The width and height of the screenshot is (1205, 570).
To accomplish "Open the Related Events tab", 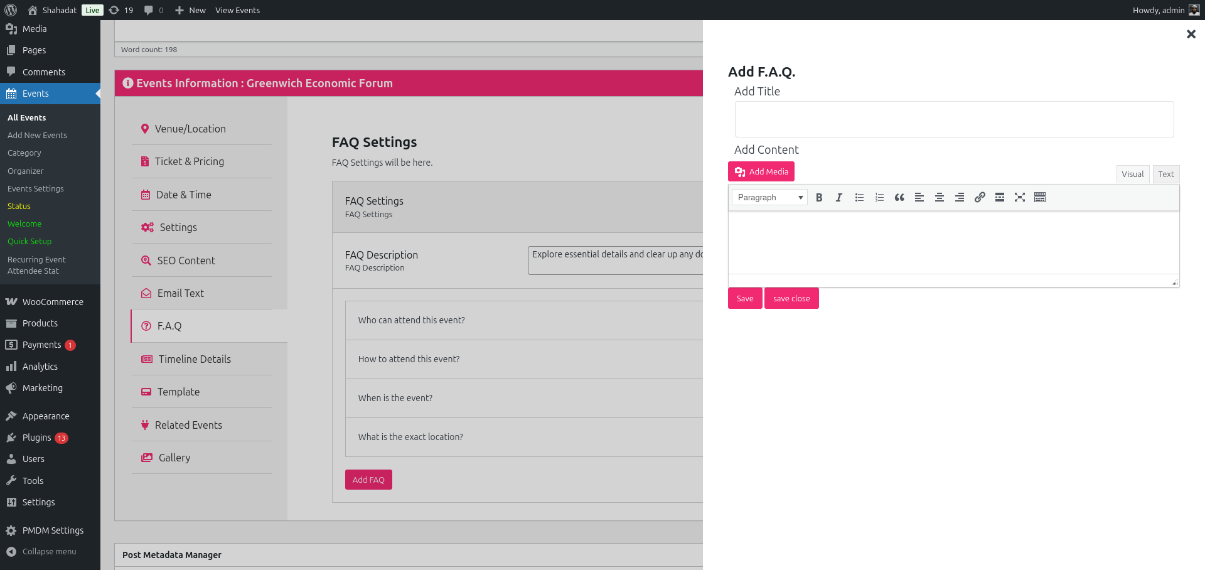I will pyautogui.click(x=201, y=425).
